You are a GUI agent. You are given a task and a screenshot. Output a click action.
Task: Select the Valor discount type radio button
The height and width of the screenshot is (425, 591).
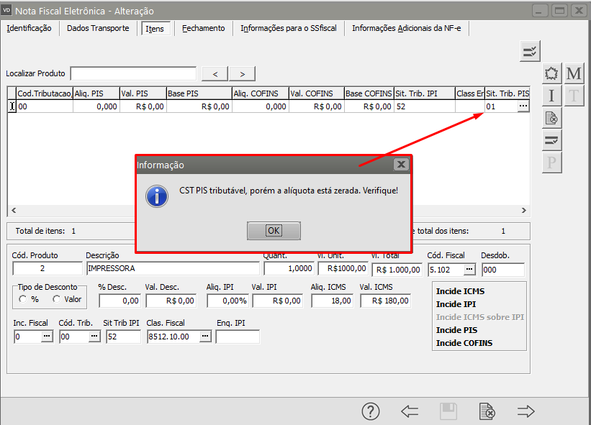point(57,299)
